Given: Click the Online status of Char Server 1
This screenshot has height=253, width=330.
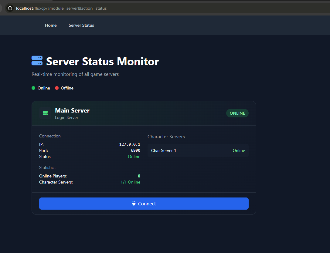Looking at the screenshot, I should (x=239, y=150).
